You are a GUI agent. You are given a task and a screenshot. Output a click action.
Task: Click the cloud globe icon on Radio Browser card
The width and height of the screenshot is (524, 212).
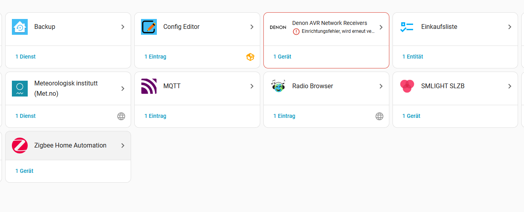pos(379,116)
